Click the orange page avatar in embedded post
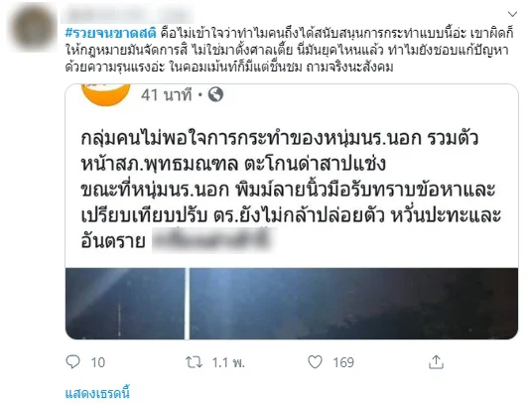 [x=106, y=95]
